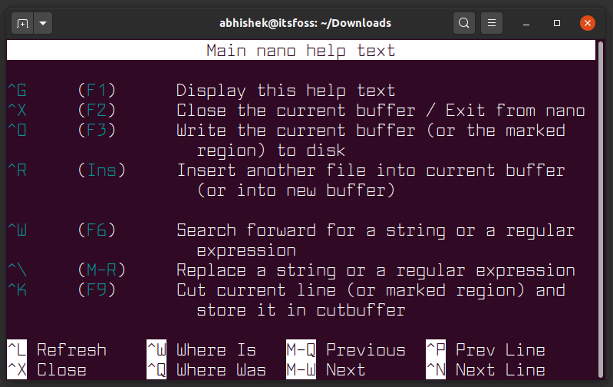Screen dimensions: 613x387
Task: Click the M-W Next shortcut
Action: click(x=325, y=370)
